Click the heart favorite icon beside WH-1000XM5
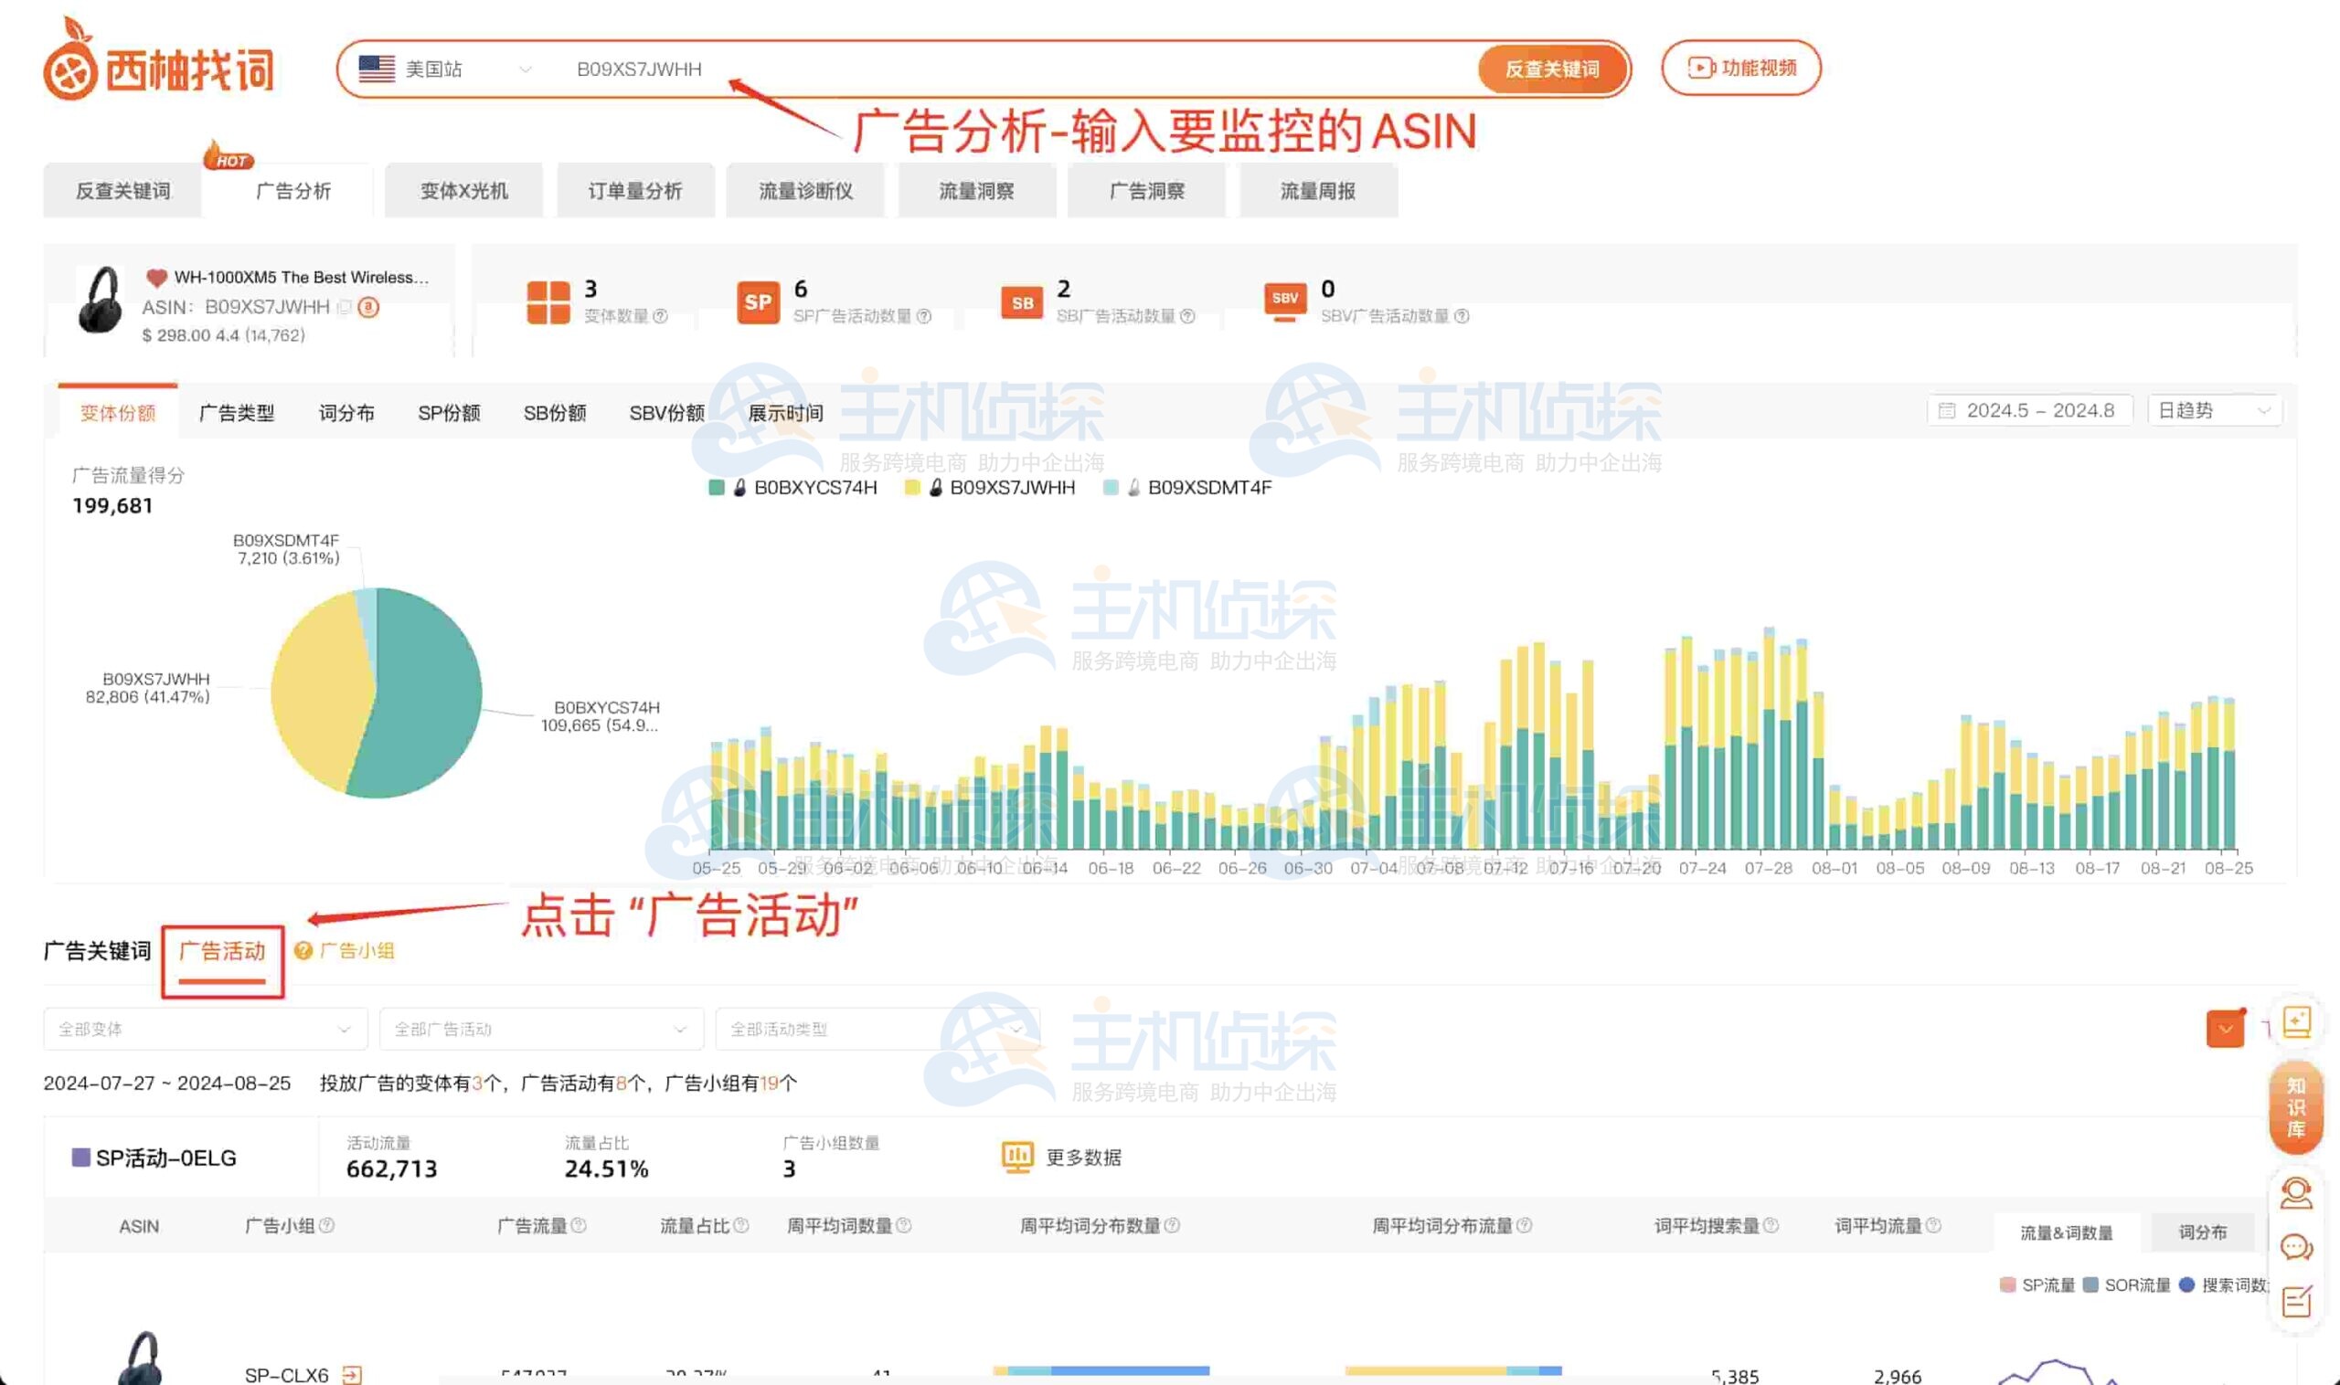 pyautogui.click(x=156, y=277)
